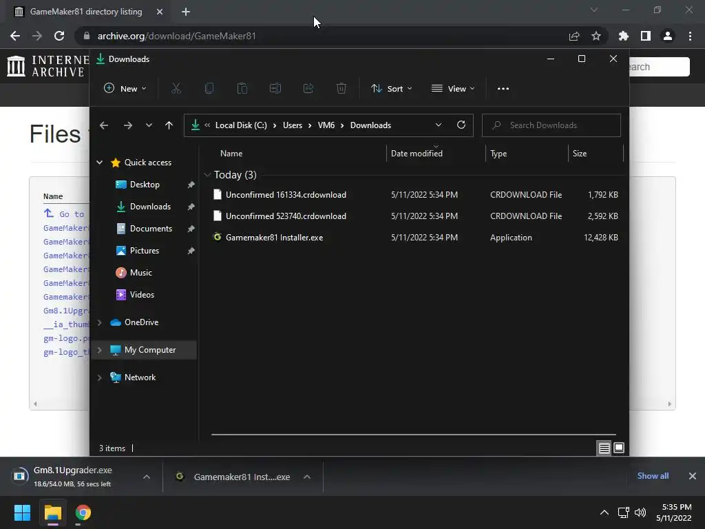Viewport: 705px width, 529px height.
Task: Select Desktop in Quick access
Action: click(145, 185)
